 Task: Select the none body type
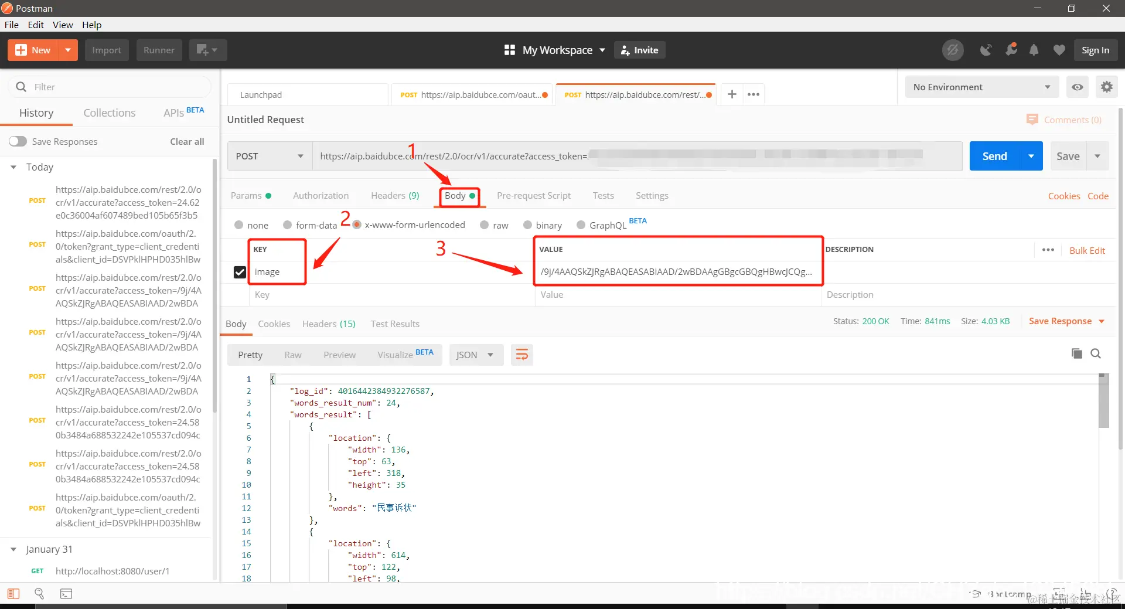click(238, 225)
